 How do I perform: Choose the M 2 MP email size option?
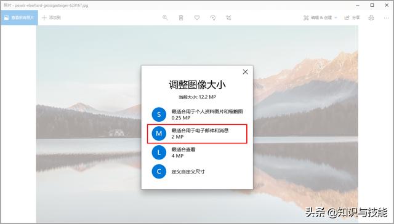197,134
